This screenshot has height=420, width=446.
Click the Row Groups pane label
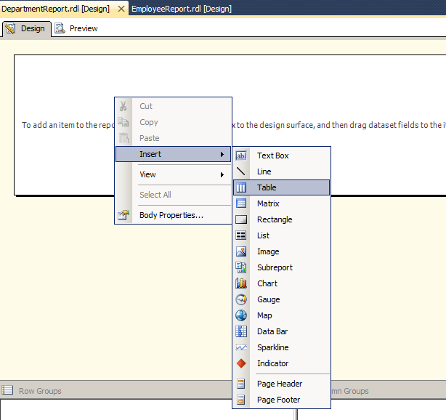click(x=40, y=391)
